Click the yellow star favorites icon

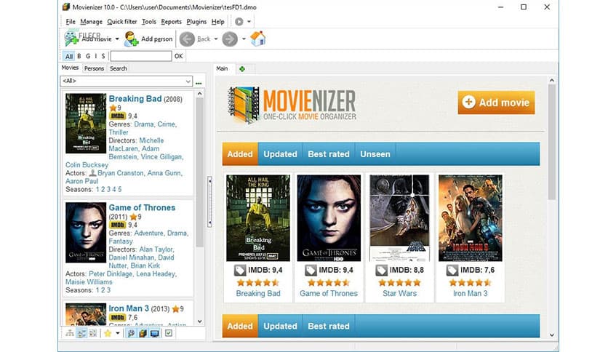coord(108,333)
